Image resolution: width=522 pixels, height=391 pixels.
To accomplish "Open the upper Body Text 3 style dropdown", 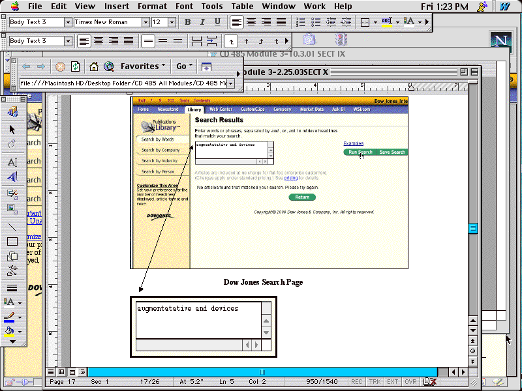I will coord(68,22).
